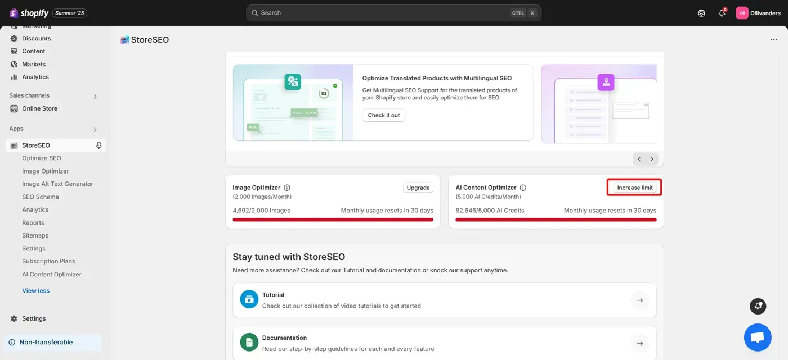
Task: Open the Ollivanders account menu
Action: tap(758, 13)
